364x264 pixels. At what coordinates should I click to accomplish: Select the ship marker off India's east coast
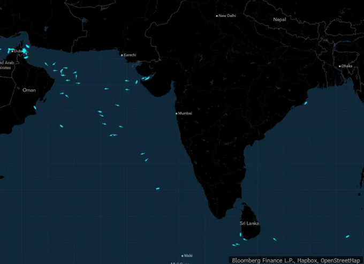tap(306, 102)
